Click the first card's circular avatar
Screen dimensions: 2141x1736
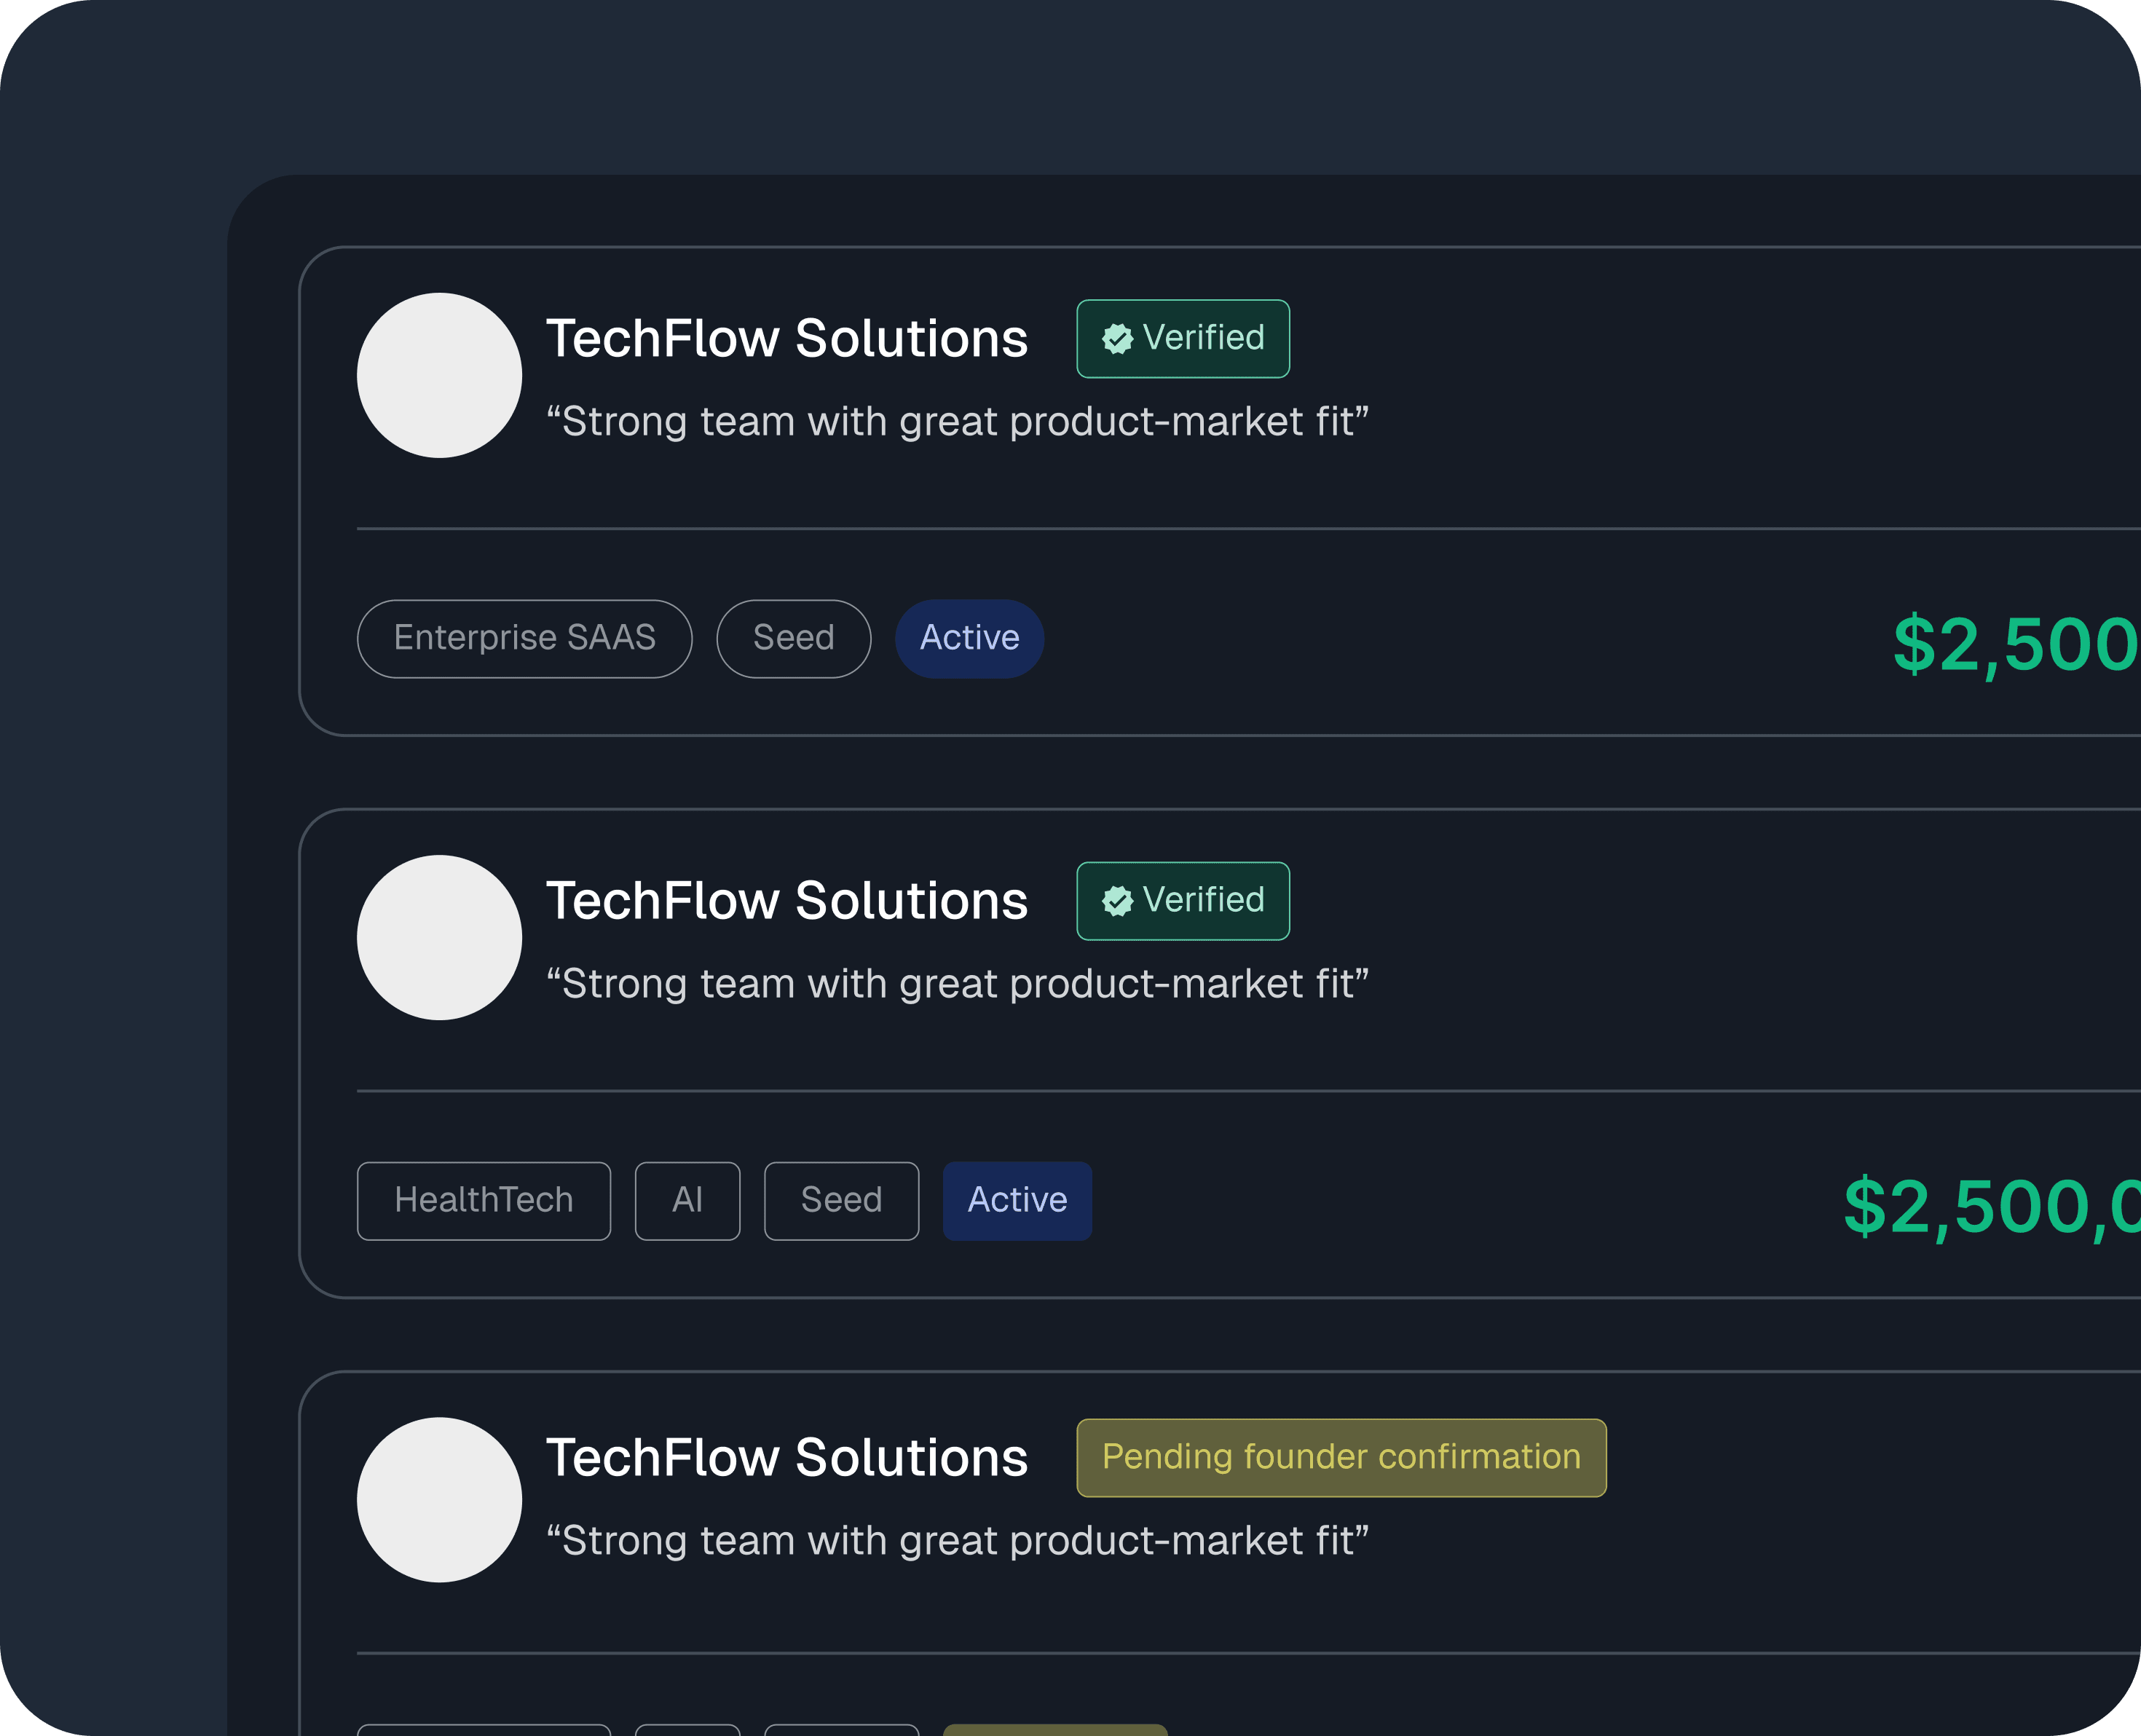tap(439, 375)
